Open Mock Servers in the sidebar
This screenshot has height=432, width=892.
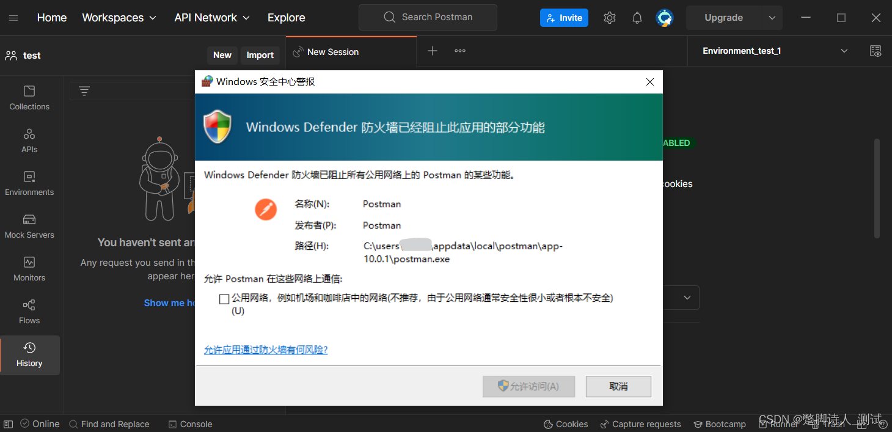tap(29, 226)
